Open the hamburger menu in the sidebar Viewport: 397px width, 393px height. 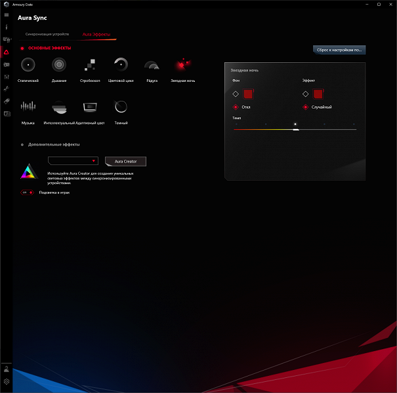pyautogui.click(x=7, y=15)
